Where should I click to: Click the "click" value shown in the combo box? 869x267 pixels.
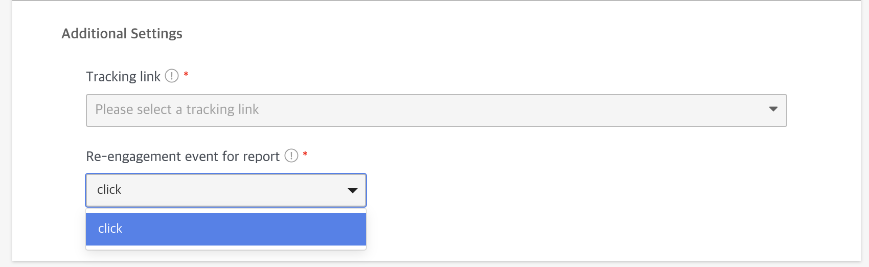[x=109, y=190]
